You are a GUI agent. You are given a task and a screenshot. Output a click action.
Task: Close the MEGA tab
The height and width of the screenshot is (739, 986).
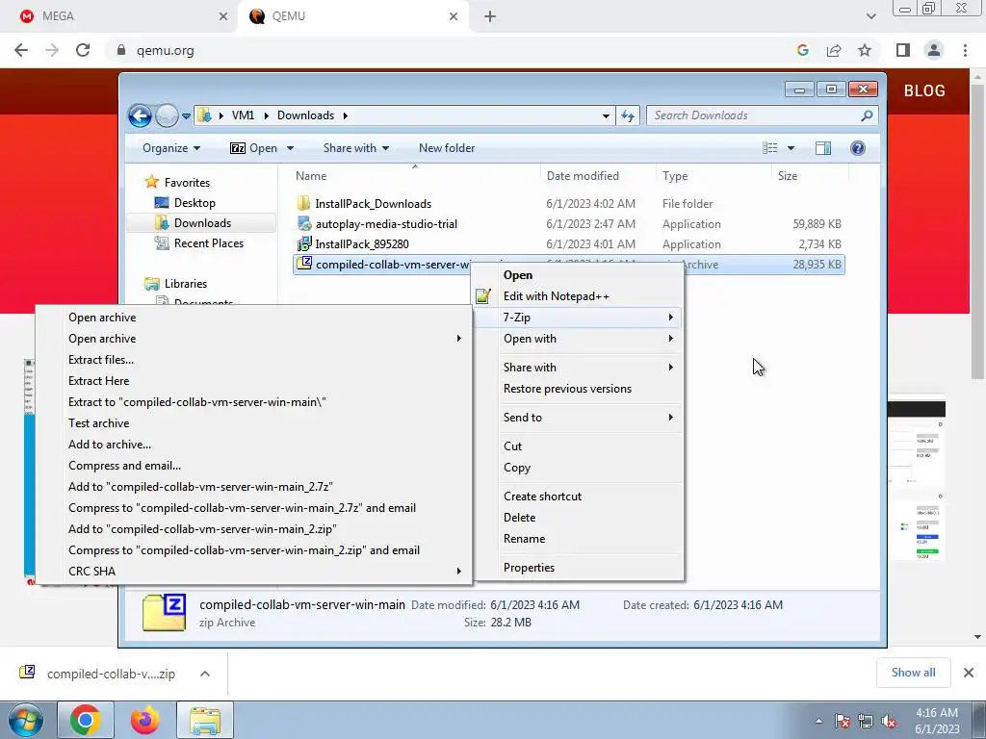(x=223, y=16)
